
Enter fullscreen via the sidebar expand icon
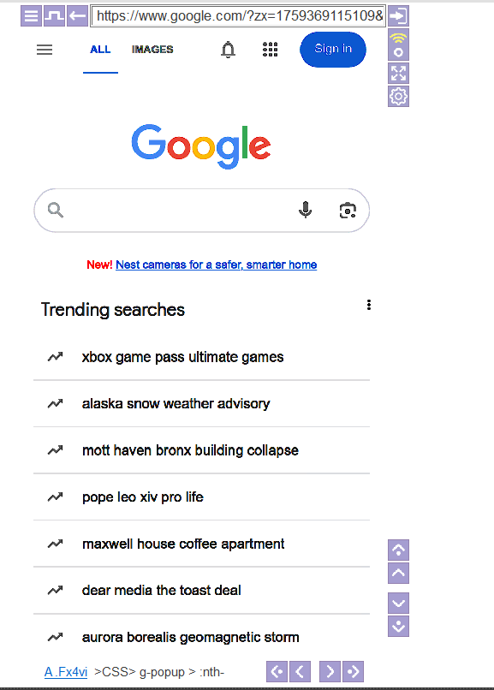[x=398, y=74]
